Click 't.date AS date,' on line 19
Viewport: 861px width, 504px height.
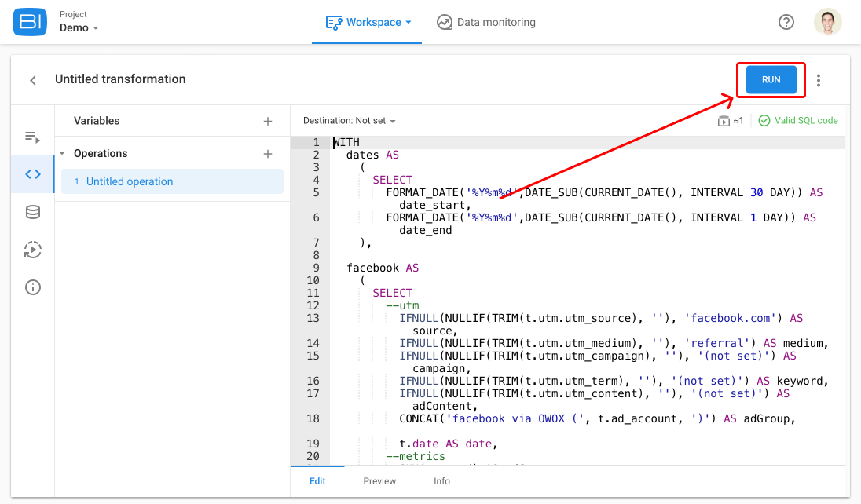coord(448,444)
